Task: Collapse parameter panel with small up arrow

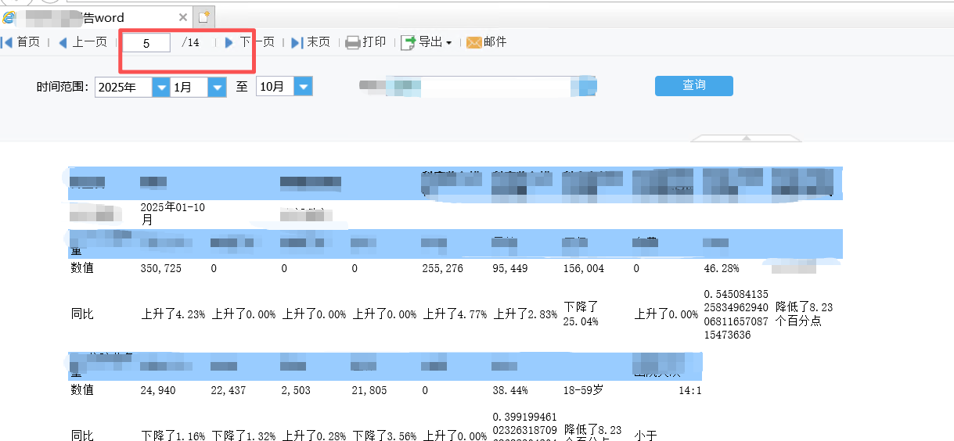Action: tap(747, 138)
